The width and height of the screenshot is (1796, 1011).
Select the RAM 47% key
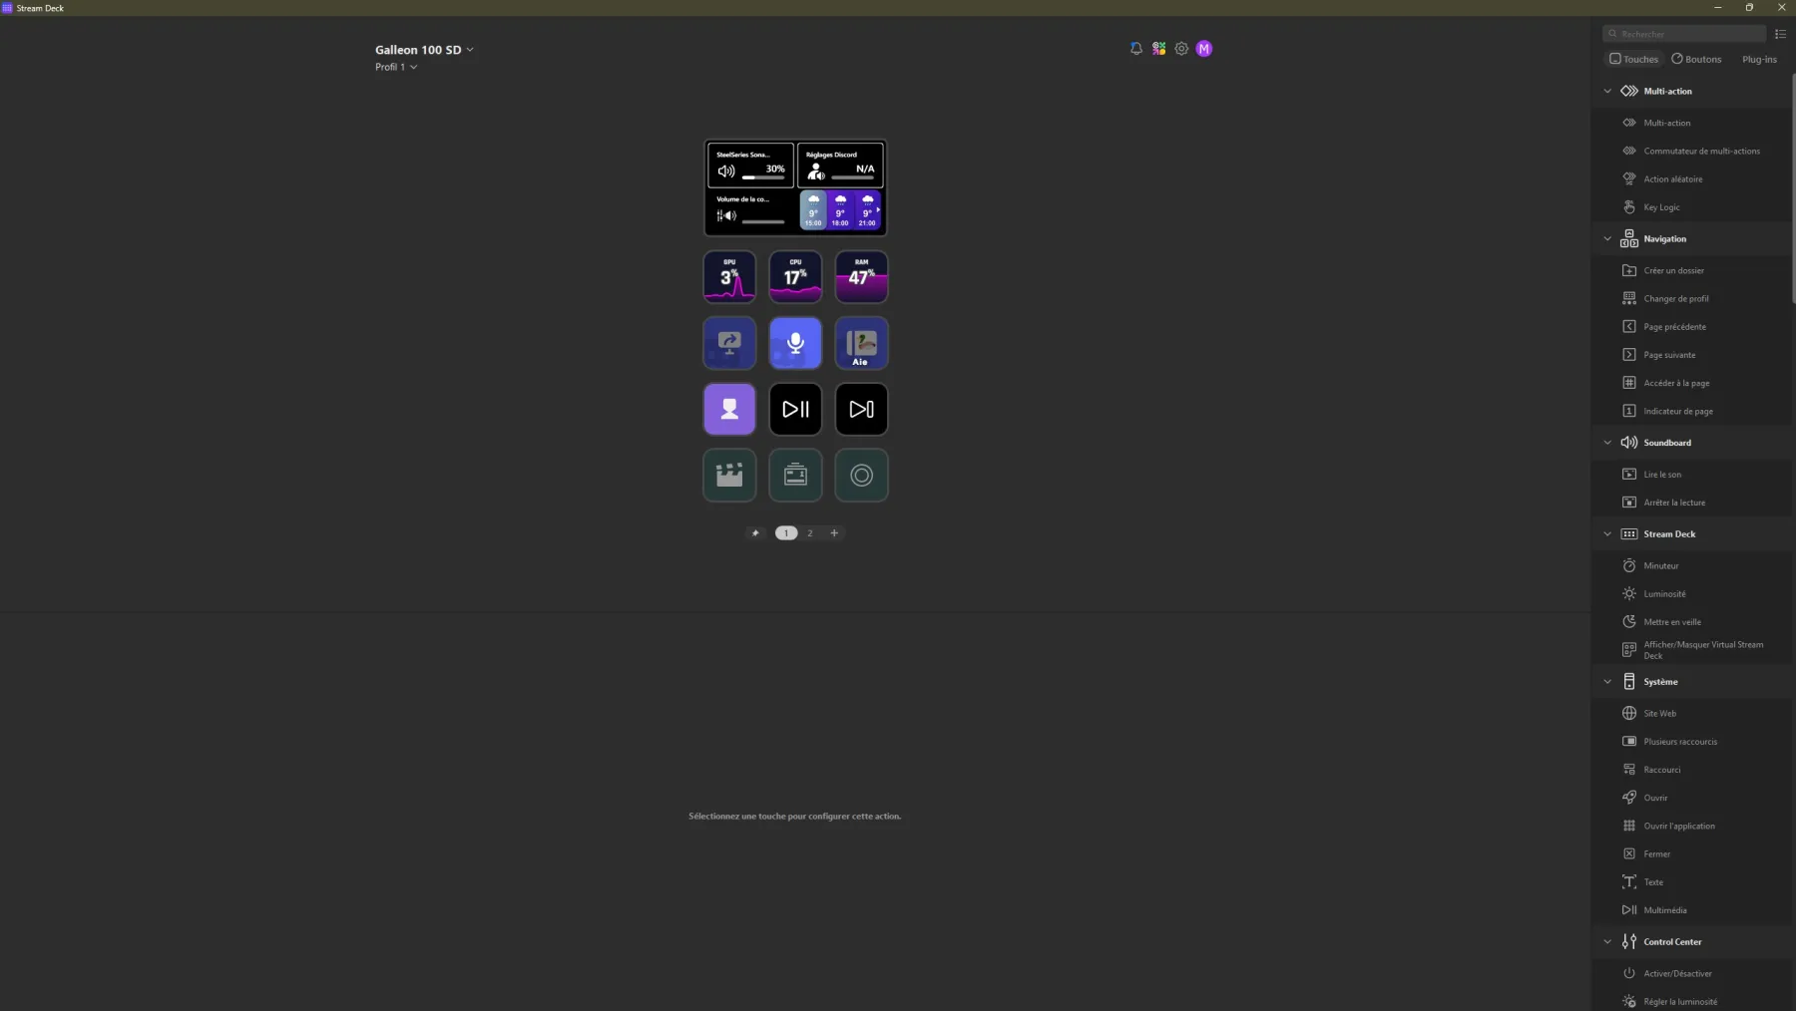coord(861,276)
